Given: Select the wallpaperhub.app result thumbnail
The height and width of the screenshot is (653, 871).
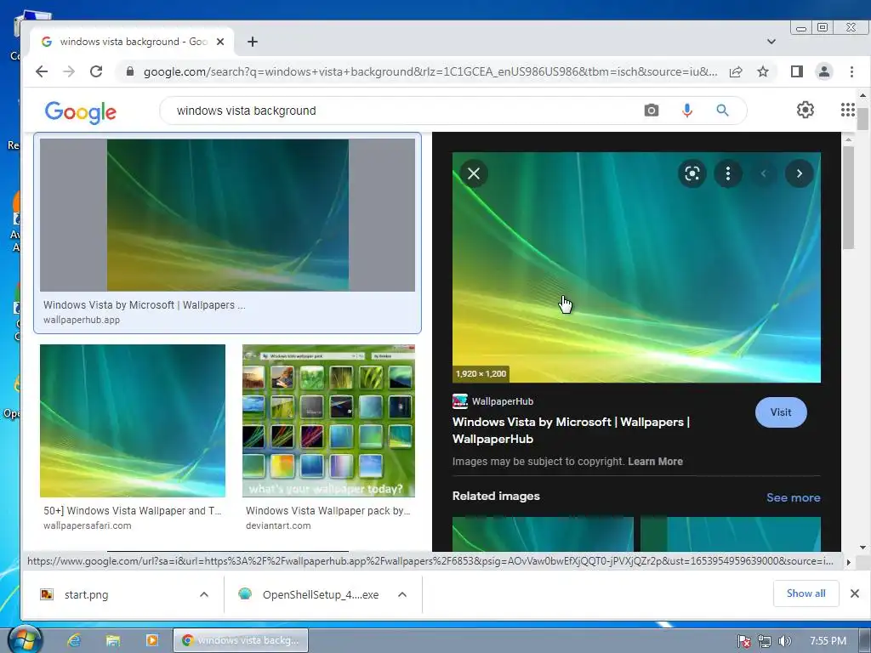Looking at the screenshot, I should click(227, 215).
